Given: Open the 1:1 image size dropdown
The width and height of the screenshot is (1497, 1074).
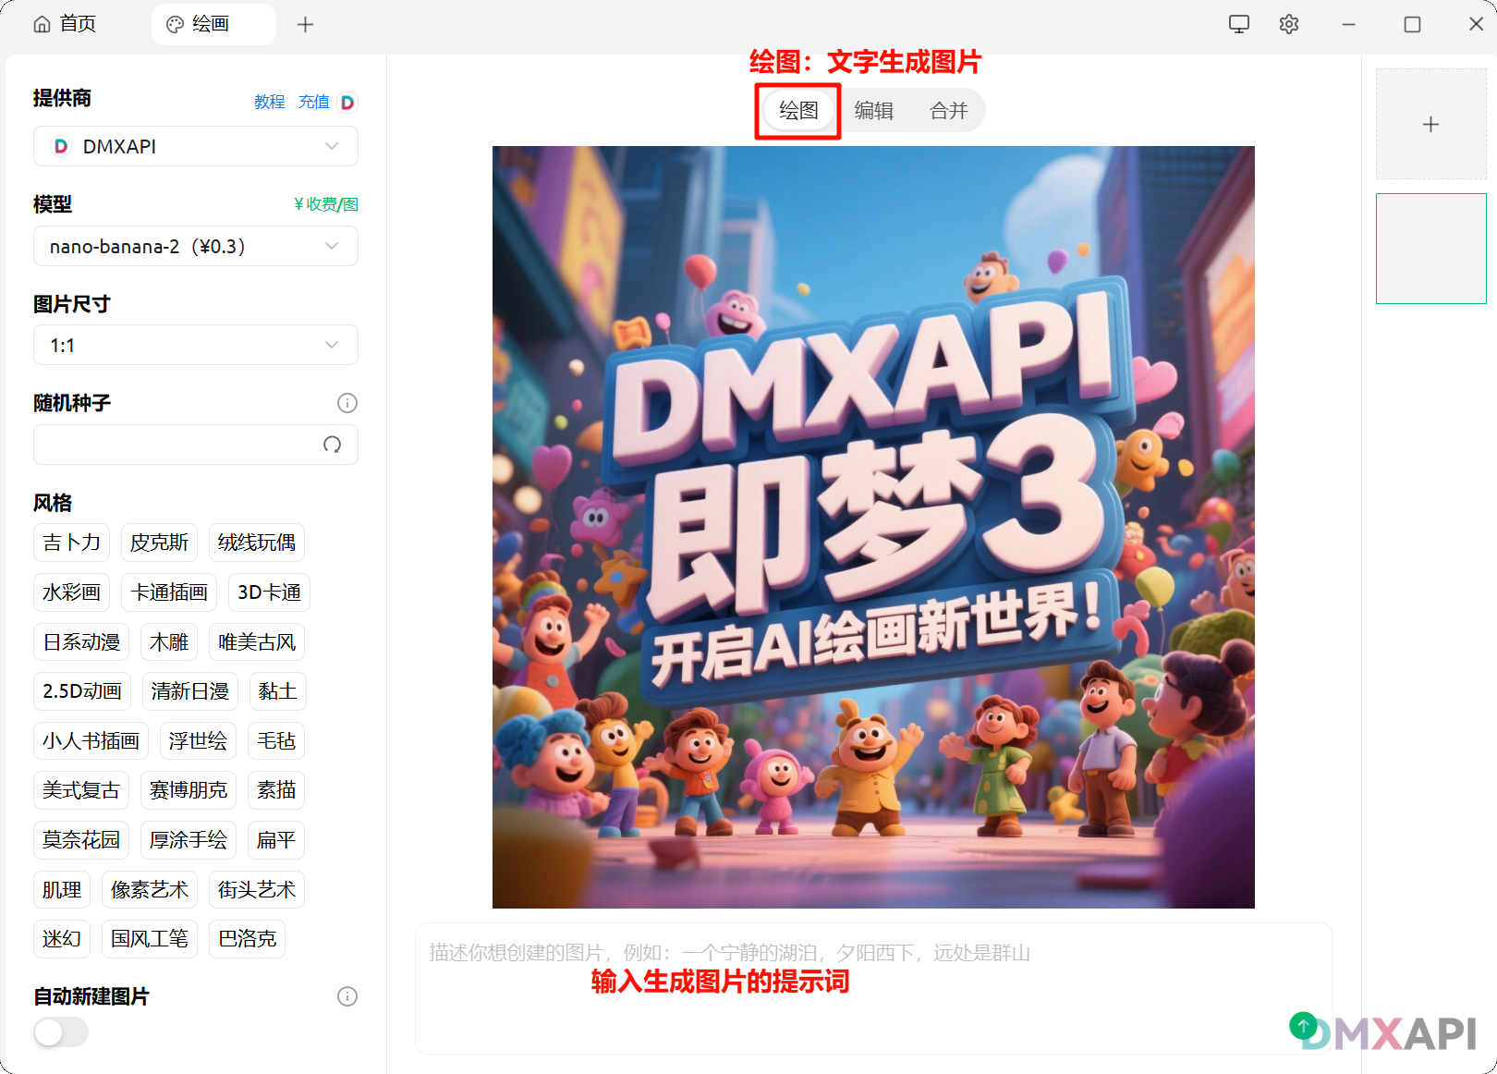Looking at the screenshot, I should 196,346.
